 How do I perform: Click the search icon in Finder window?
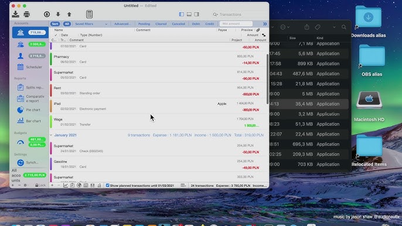(x=344, y=27)
